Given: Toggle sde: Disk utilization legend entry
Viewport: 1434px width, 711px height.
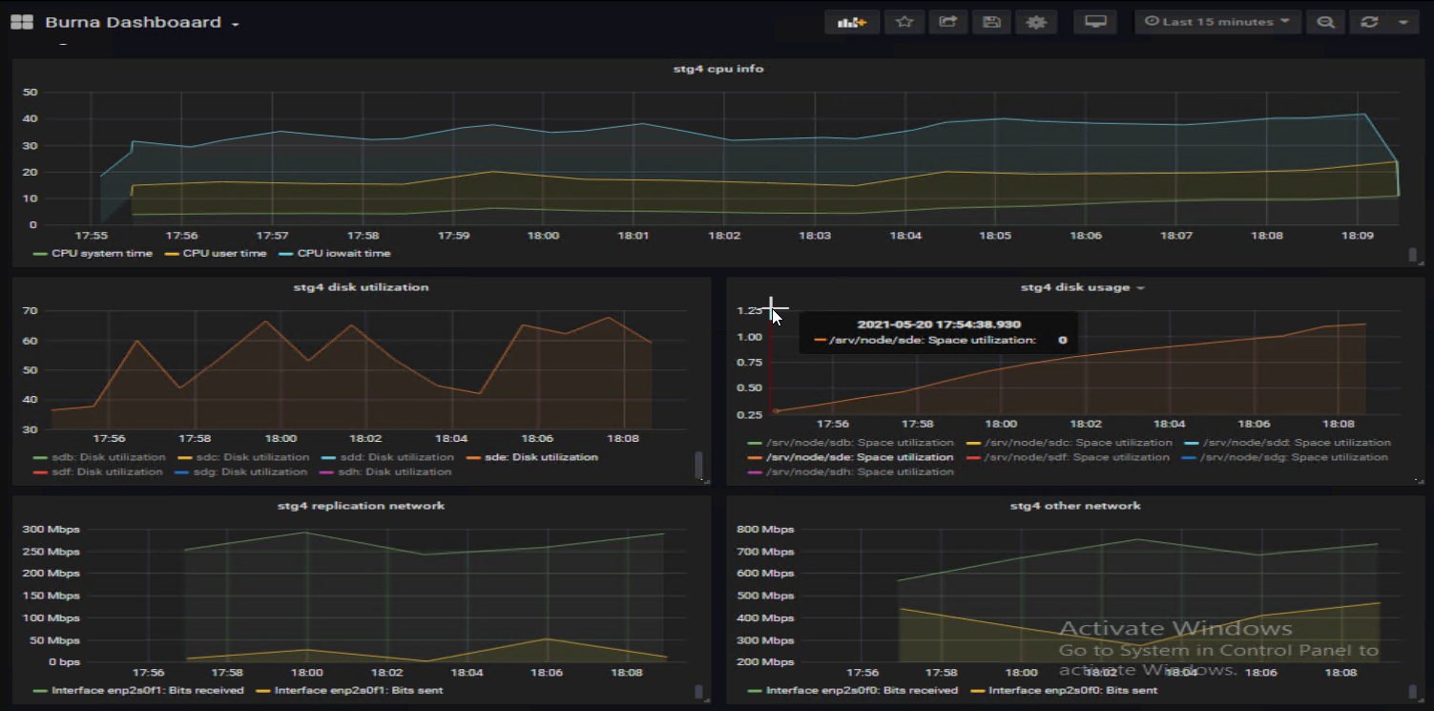Looking at the screenshot, I should (x=540, y=457).
